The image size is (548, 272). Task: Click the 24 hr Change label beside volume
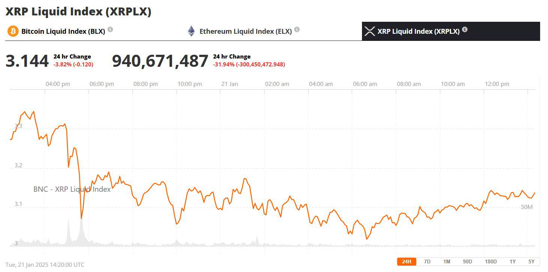[x=232, y=57]
